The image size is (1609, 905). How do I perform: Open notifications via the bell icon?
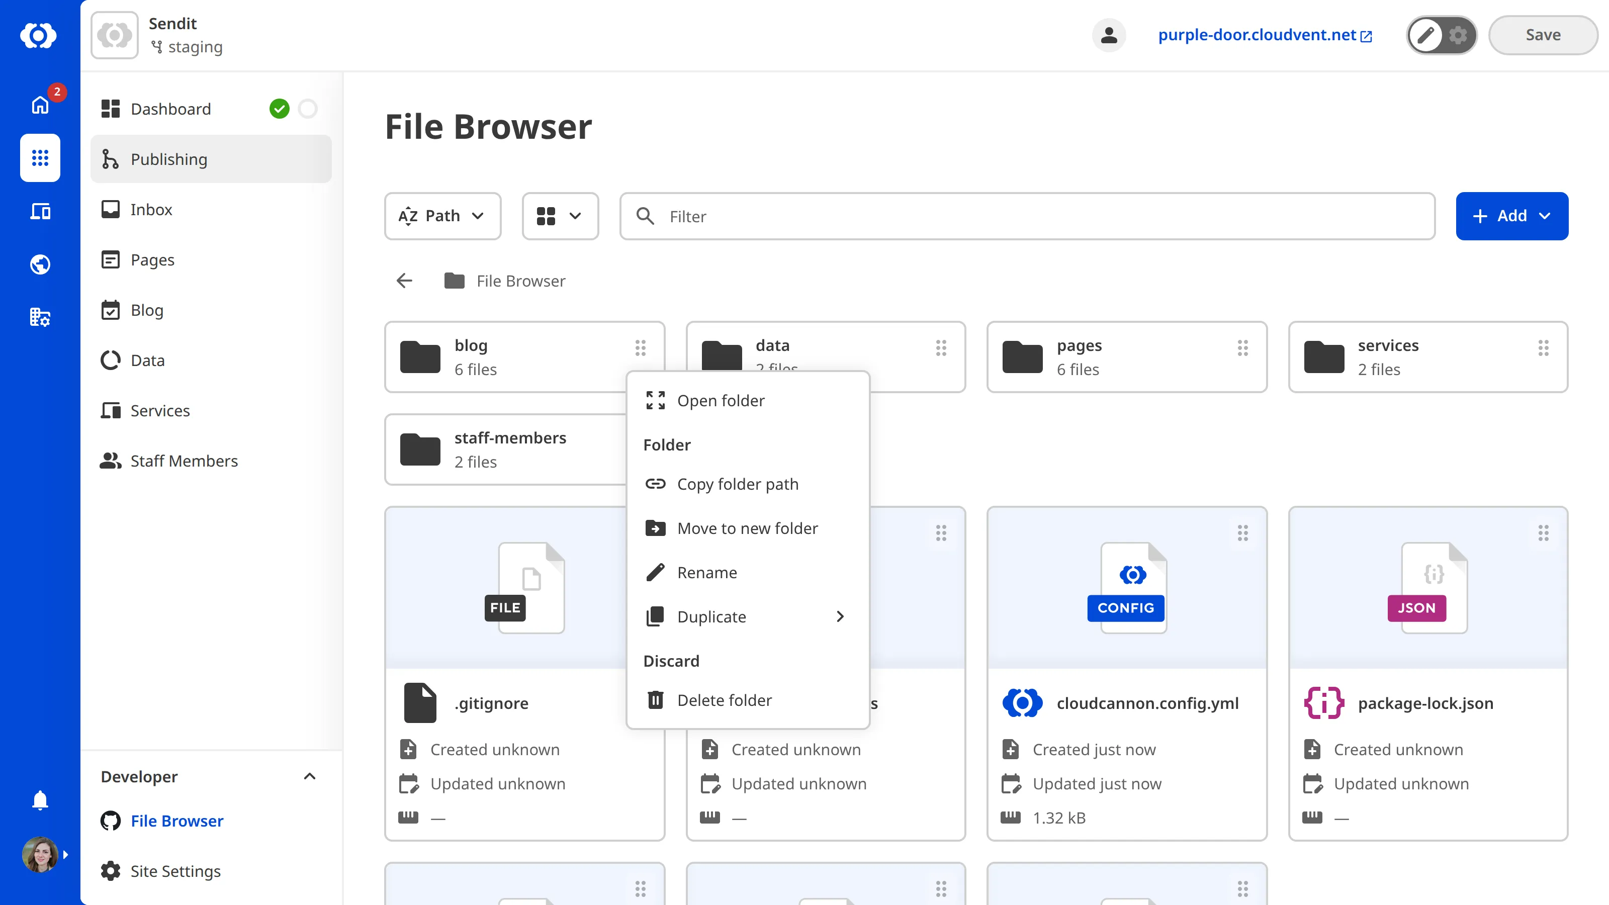click(39, 800)
